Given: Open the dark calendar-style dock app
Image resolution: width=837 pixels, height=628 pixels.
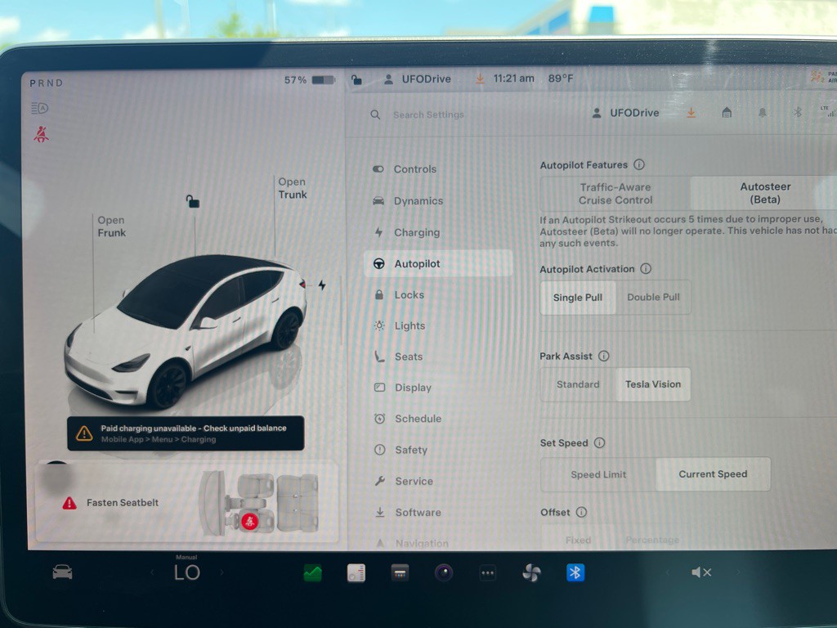Looking at the screenshot, I should (x=400, y=573).
